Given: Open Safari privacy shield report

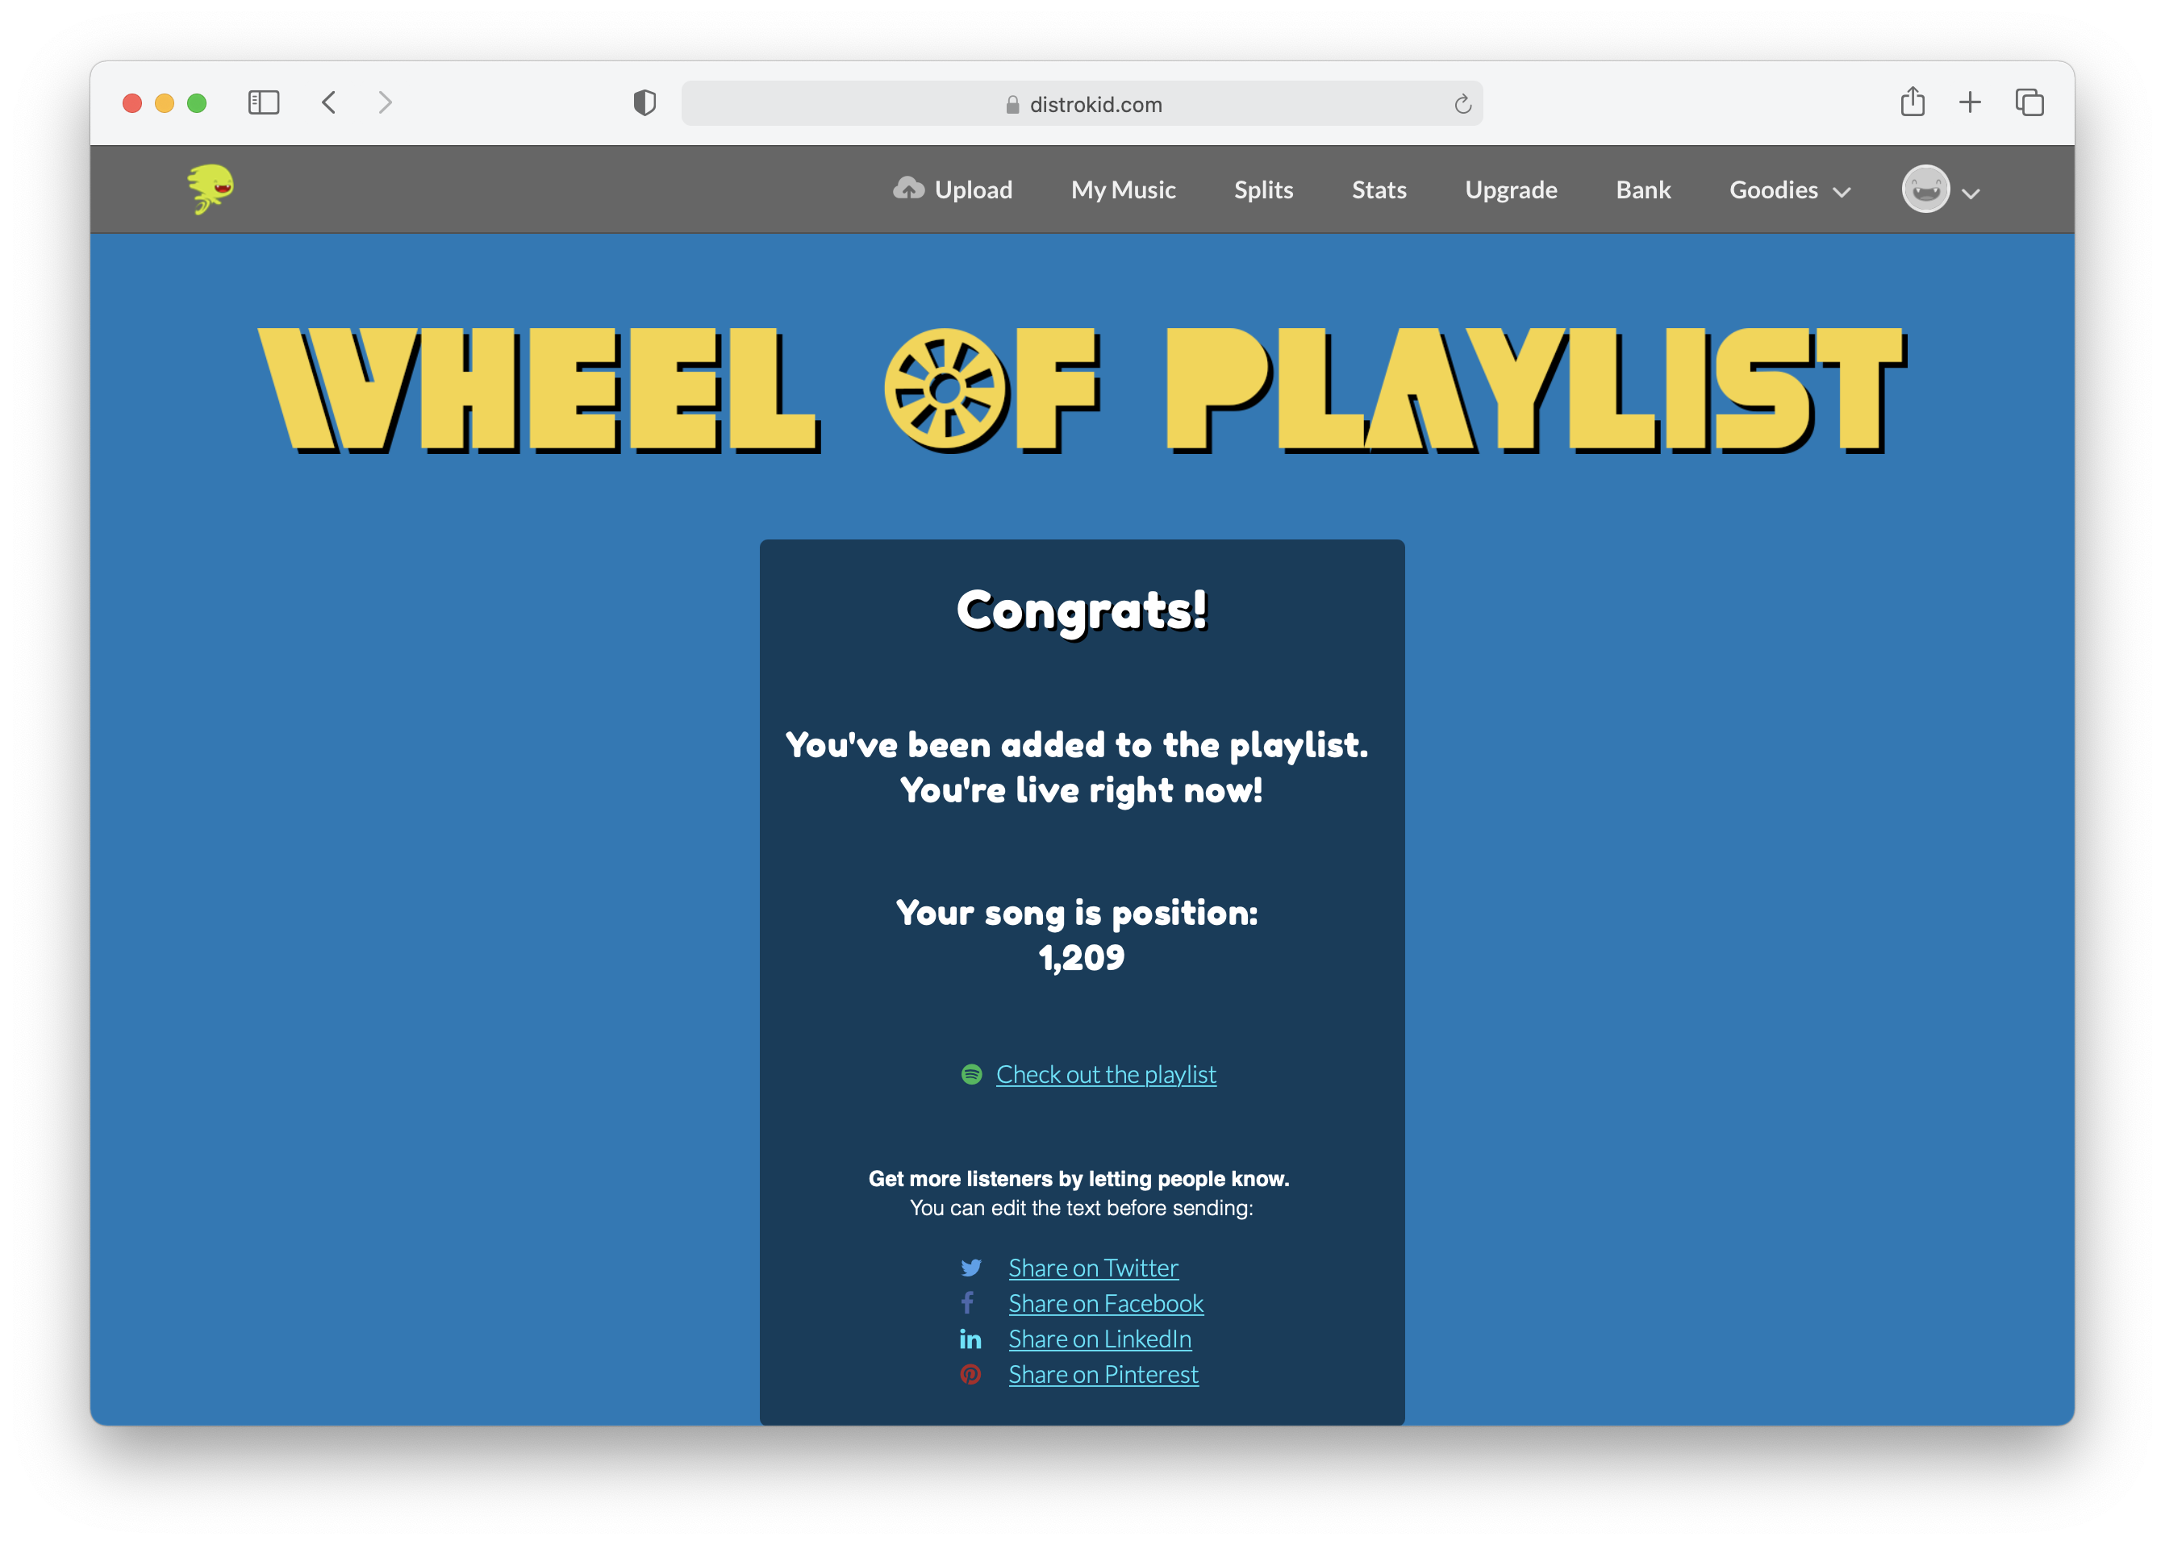Looking at the screenshot, I should pos(644,102).
